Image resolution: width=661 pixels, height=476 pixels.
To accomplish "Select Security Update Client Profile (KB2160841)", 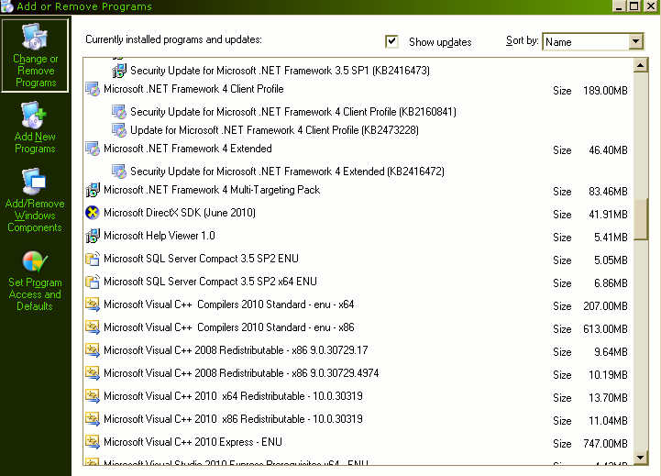I will click(x=293, y=112).
